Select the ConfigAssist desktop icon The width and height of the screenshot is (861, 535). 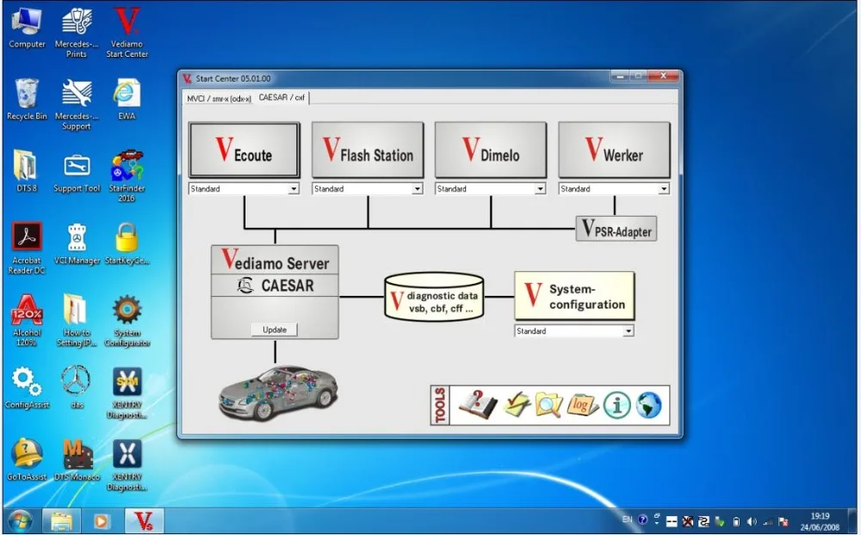coord(27,388)
